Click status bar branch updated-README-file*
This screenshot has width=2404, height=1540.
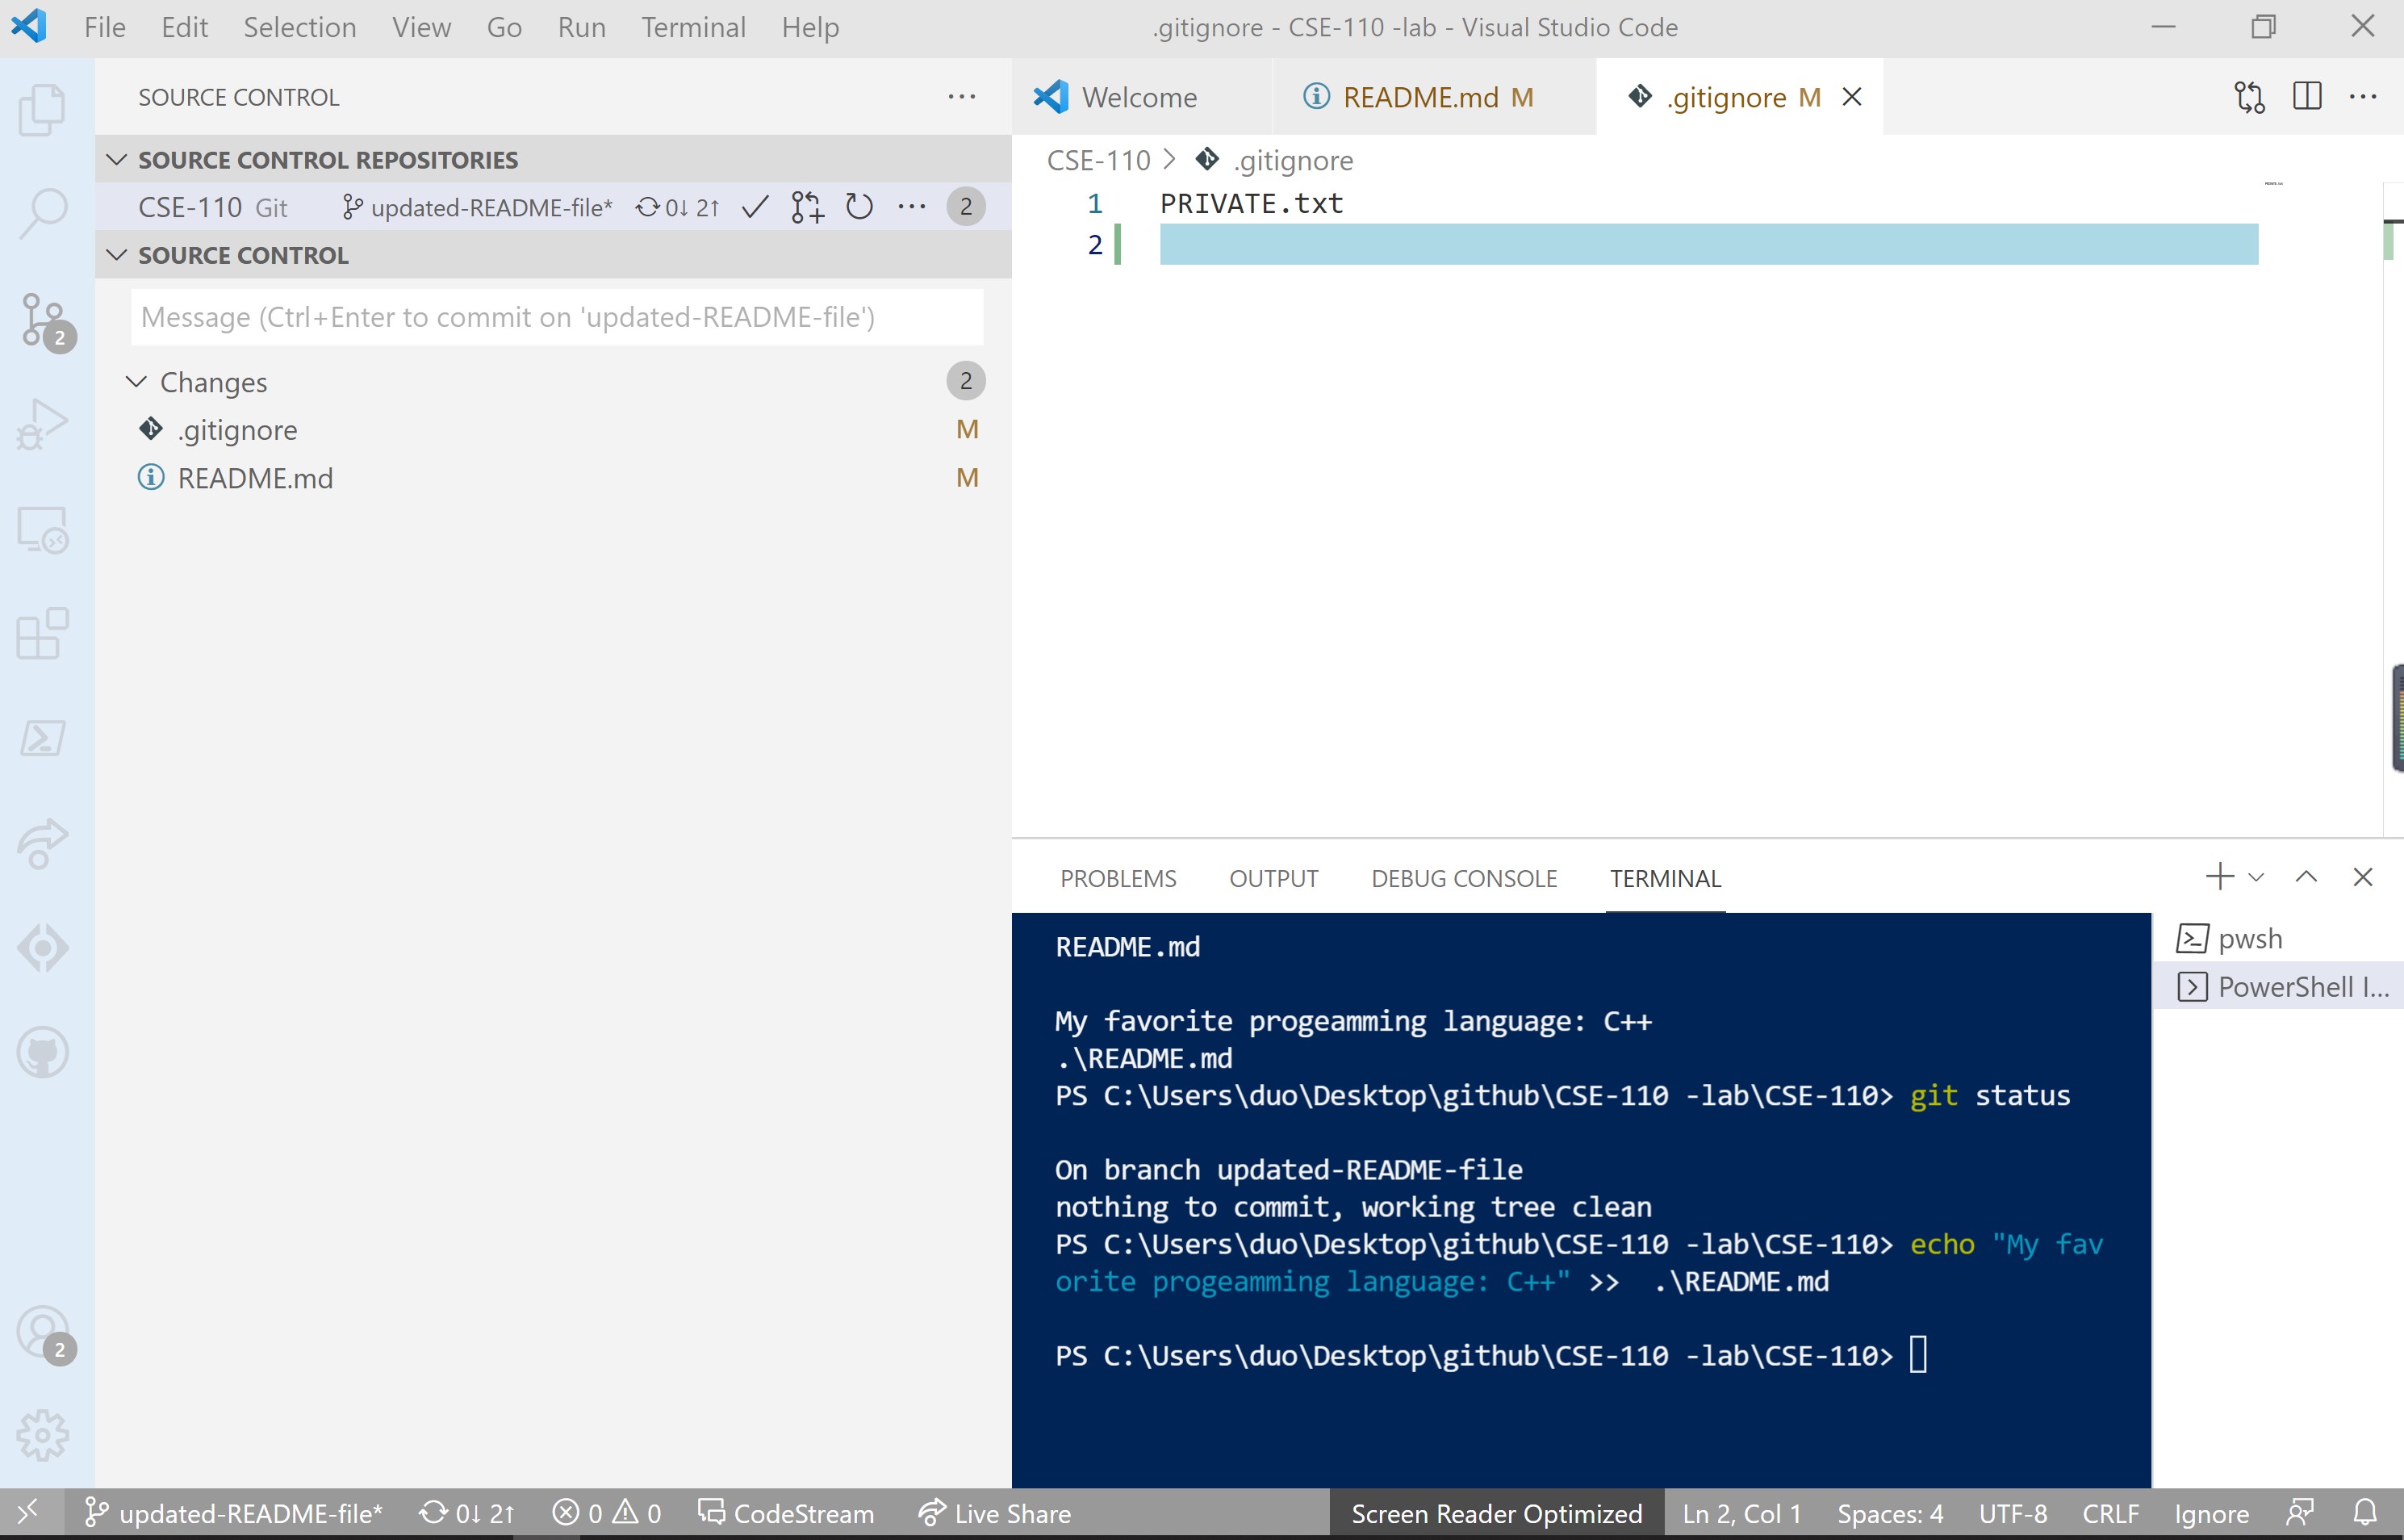233,1513
